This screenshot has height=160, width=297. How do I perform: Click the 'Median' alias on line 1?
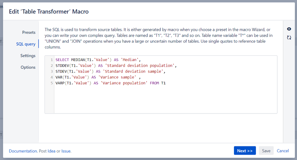130,60
